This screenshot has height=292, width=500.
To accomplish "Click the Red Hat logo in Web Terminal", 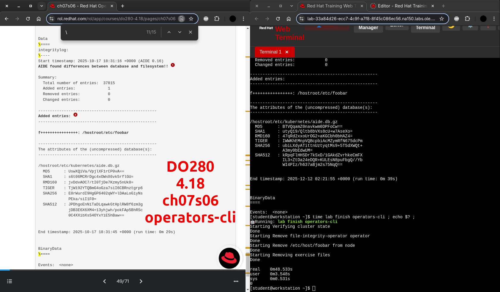I will tap(266, 28).
